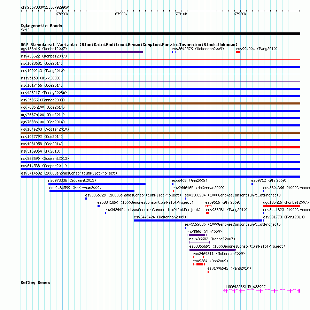The image size is (310, 310).
Task: Click the nsv614538 (Cooper2011) label
Action: pos(44,166)
